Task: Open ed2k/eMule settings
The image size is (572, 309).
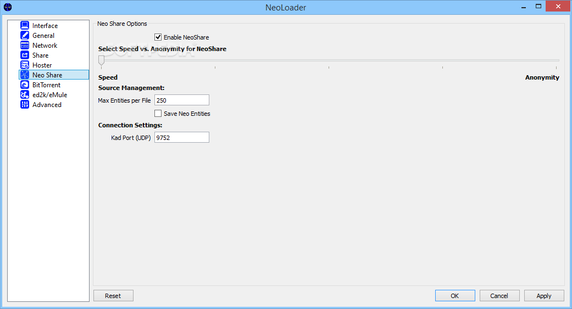Action: tap(49, 94)
